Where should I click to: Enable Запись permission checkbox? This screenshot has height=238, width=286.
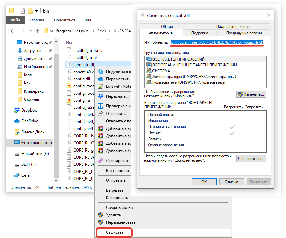tap(232, 139)
